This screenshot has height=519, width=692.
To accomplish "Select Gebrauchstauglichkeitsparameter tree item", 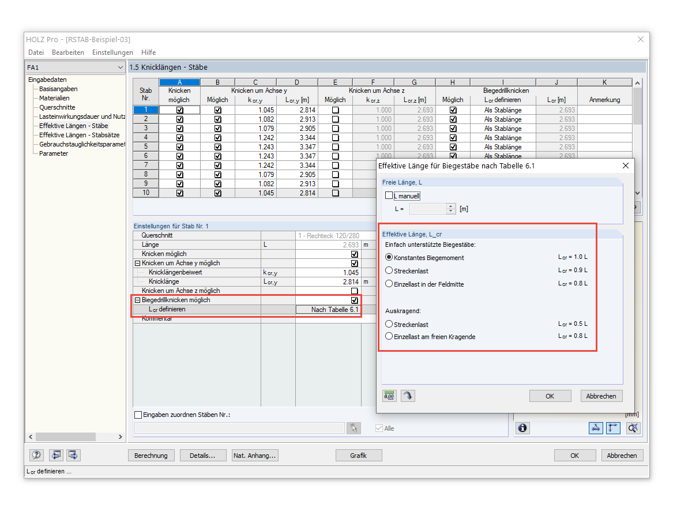I will [x=82, y=144].
